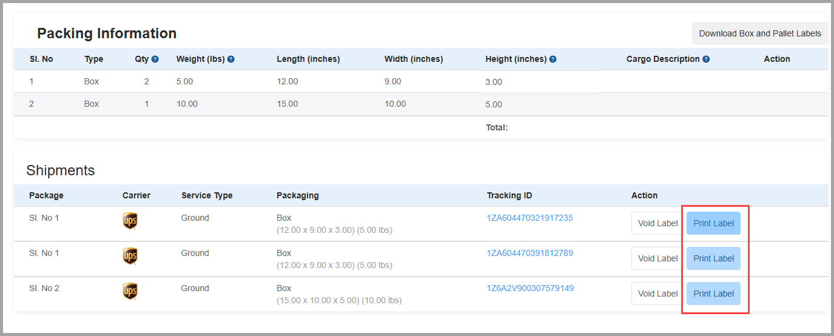The height and width of the screenshot is (336, 834).
Task: Download Box and Pallet Labels
Action: [x=760, y=33]
